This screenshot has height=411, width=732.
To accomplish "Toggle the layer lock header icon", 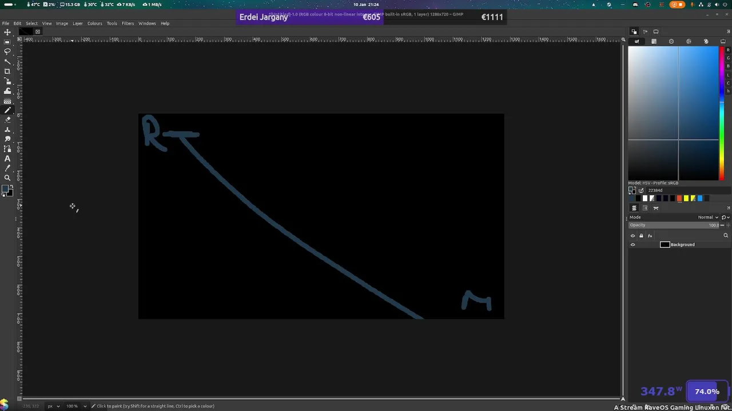I will click(x=641, y=235).
